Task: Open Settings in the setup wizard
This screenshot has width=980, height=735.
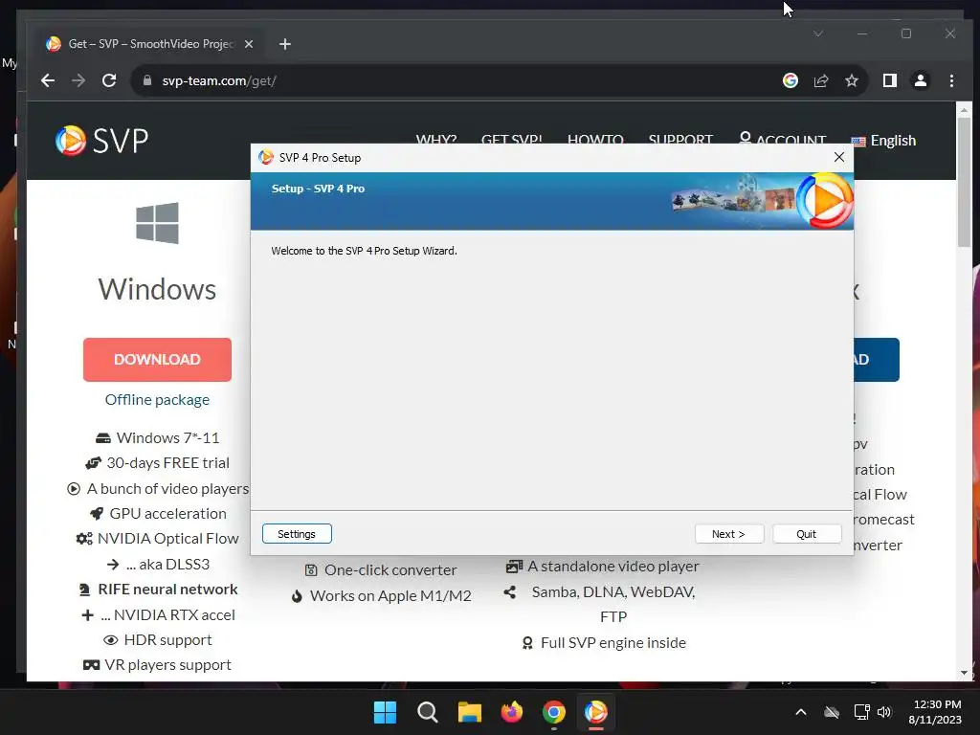Action: (x=297, y=534)
